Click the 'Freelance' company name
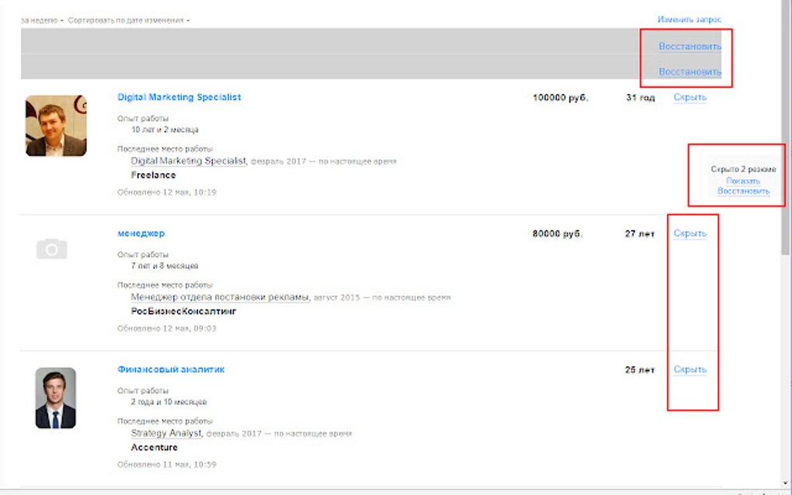Image resolution: width=792 pixels, height=495 pixels. [x=153, y=175]
